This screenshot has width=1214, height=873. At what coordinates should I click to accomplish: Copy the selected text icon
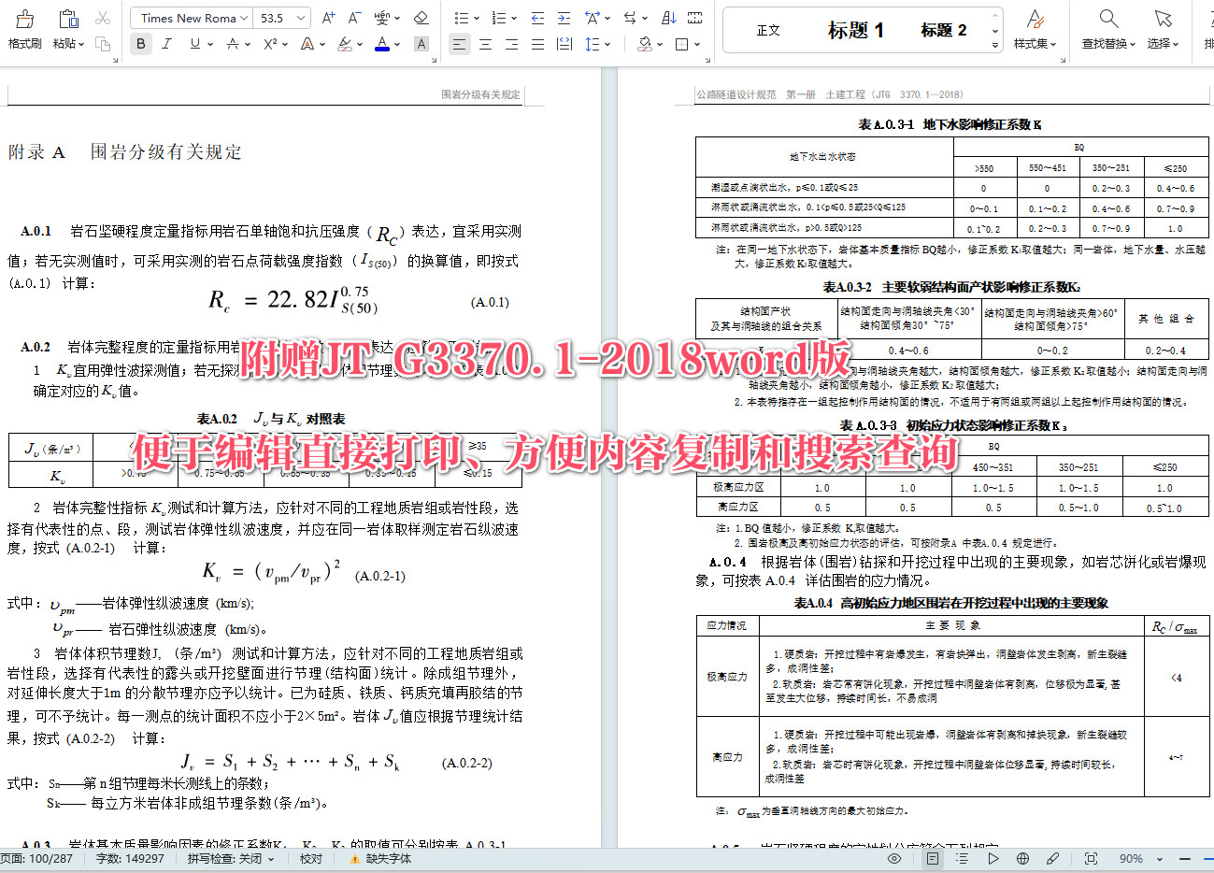pos(103,45)
